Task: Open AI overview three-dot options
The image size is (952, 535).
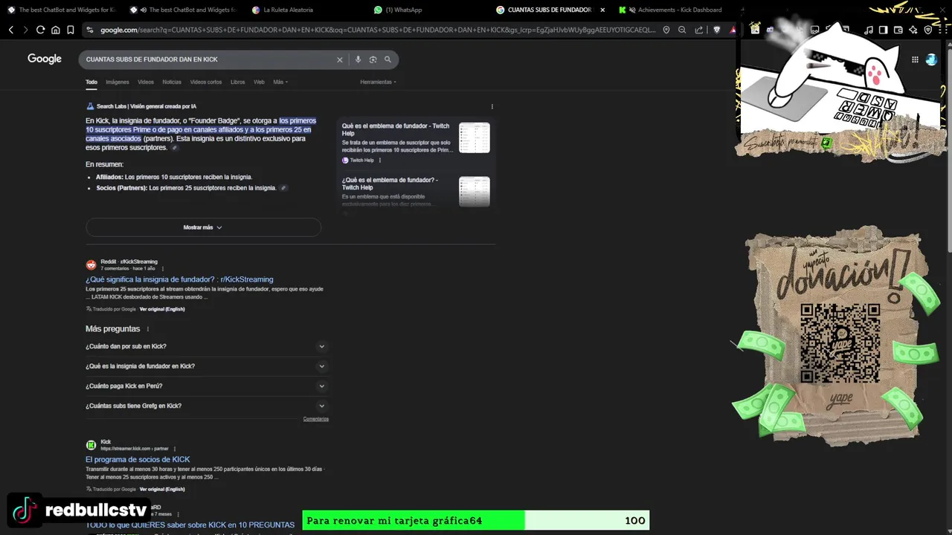Action: [x=492, y=106]
